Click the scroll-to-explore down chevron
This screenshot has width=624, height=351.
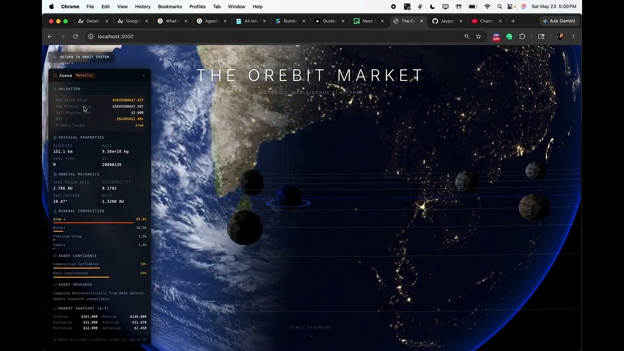(x=311, y=335)
